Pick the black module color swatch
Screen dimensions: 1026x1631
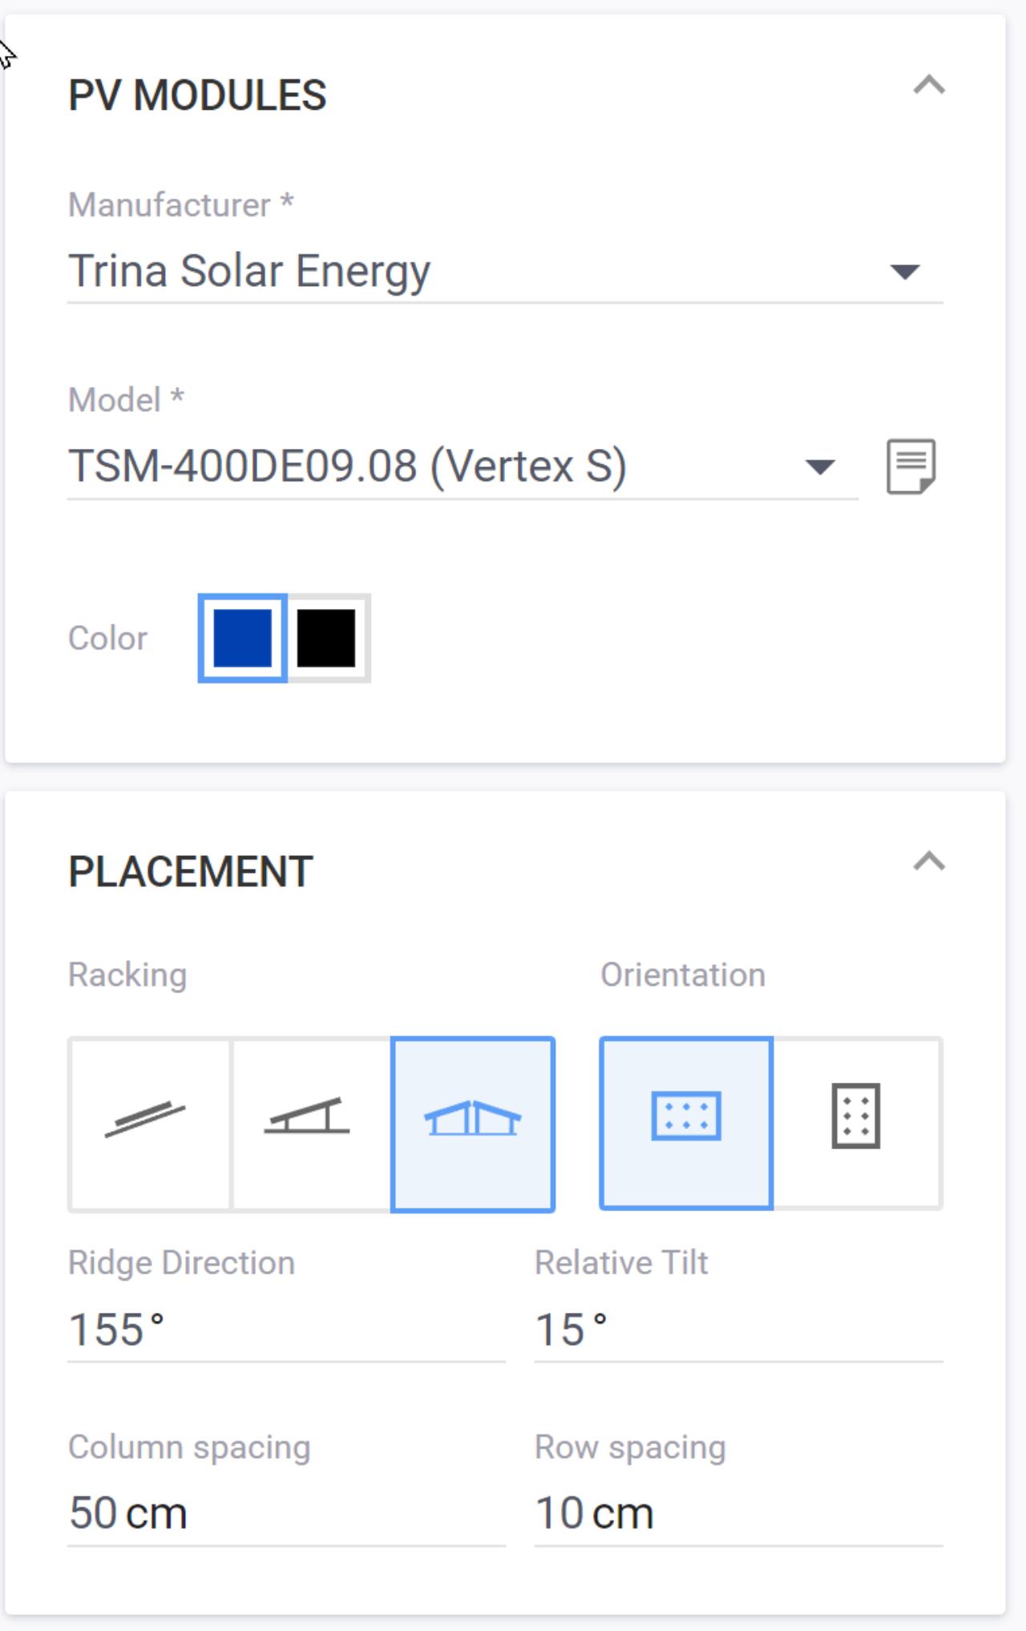[326, 638]
